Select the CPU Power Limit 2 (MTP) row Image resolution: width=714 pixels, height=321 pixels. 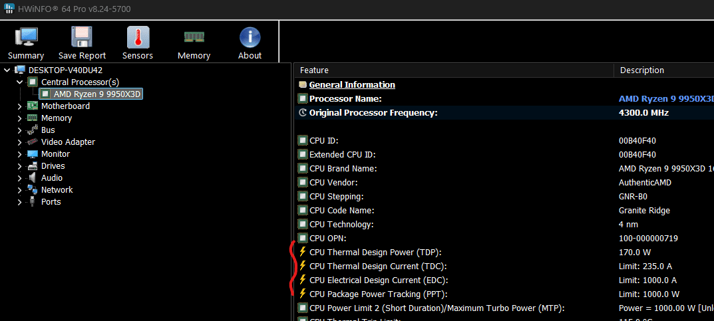point(504,308)
